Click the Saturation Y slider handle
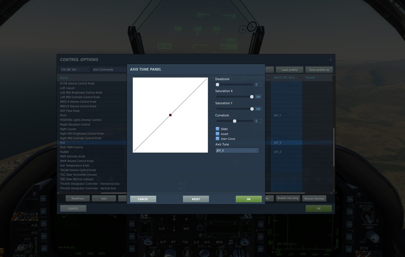Viewport: 405px width, 257px height. (x=252, y=109)
